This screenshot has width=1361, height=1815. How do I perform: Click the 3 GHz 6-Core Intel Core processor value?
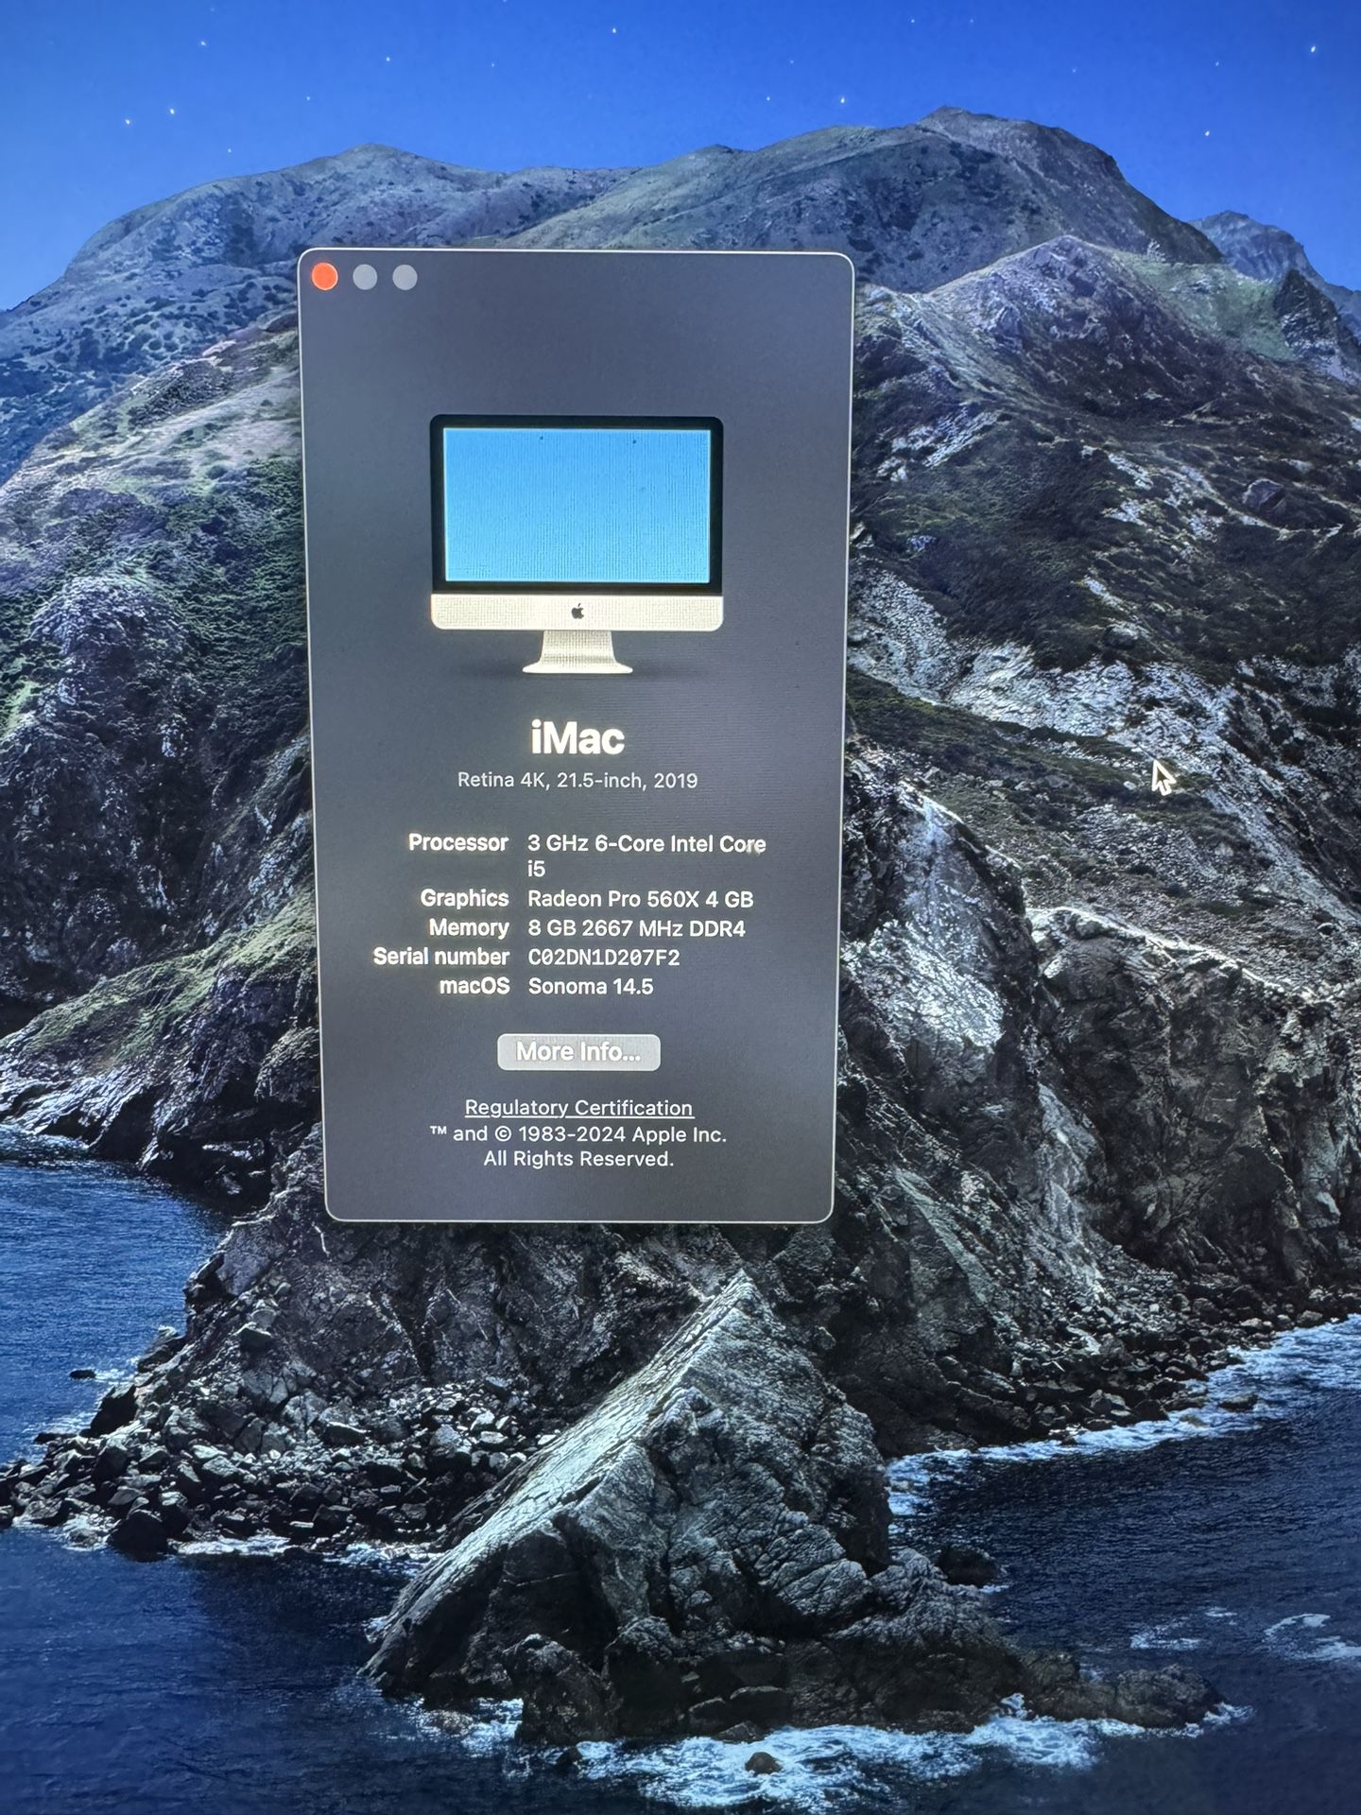(646, 856)
